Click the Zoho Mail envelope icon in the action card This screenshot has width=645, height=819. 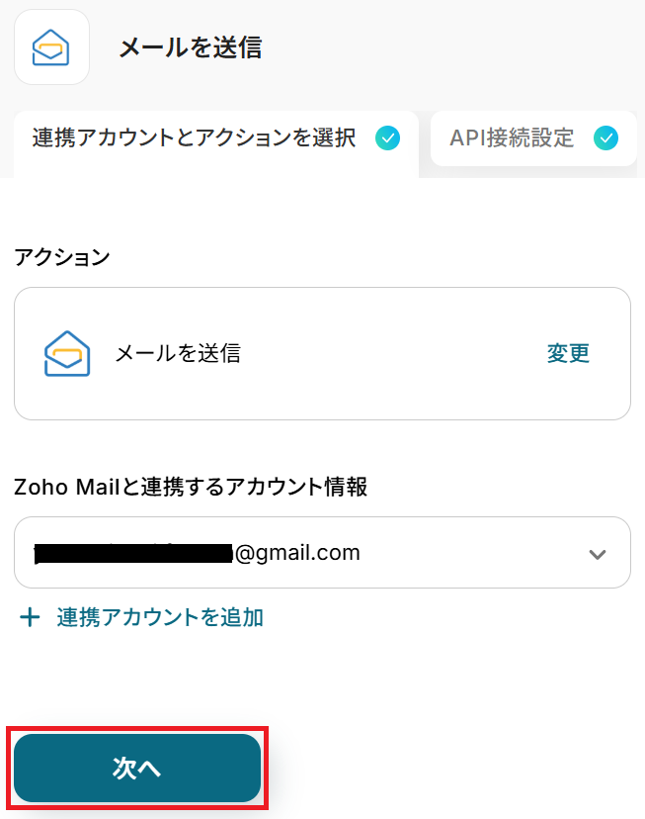67,353
